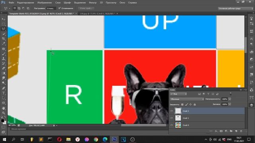Image resolution: width=255 pixels, height=143 pixels.
Task: Open the Редактирование menu
Action: pyautogui.click(x=25, y=3)
